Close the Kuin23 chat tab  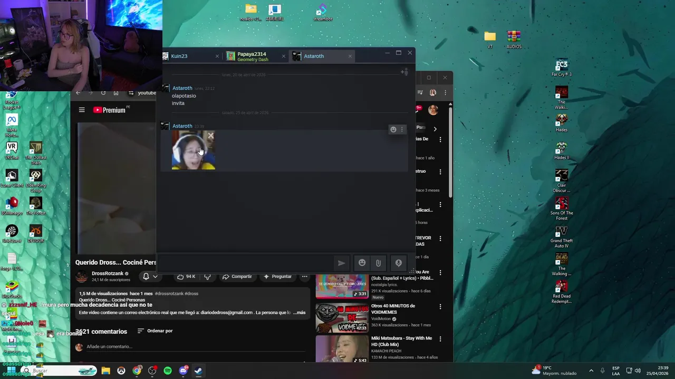pos(217,56)
